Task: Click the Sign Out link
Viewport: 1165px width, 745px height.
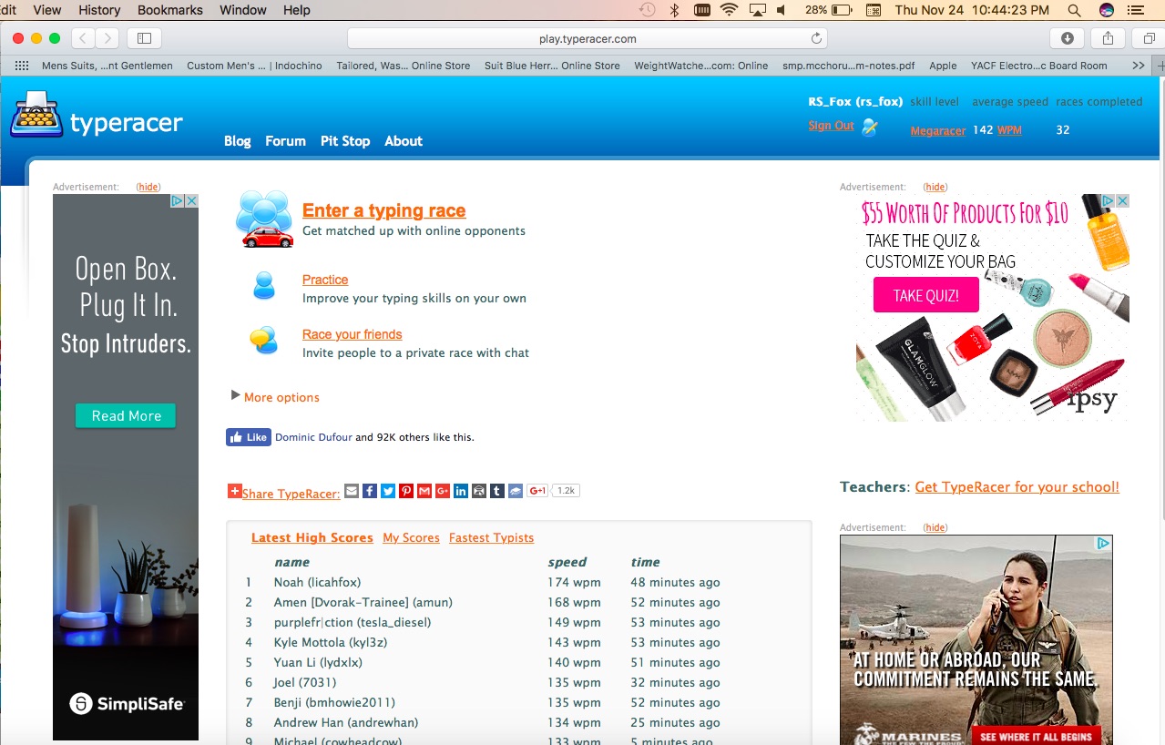Action: [831, 126]
